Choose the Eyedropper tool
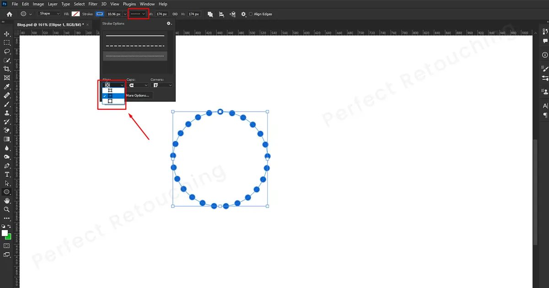Screen dimensions: 549x288 click(7, 87)
